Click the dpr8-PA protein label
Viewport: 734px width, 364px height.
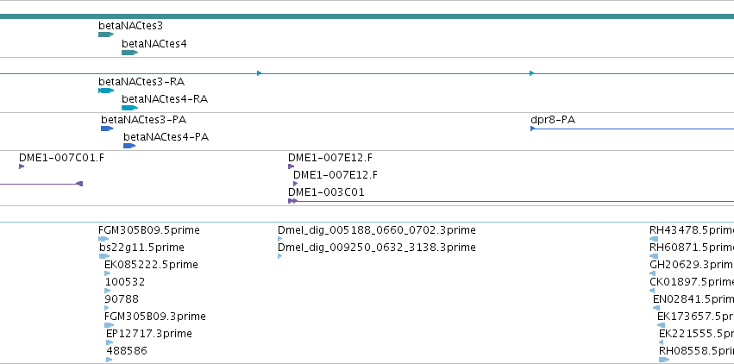coord(553,120)
